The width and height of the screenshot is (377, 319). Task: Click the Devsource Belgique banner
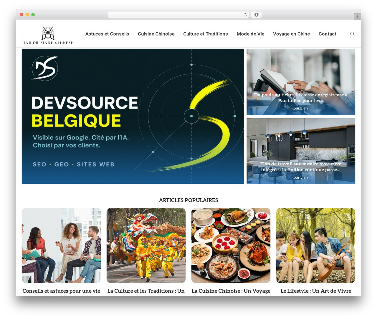click(x=133, y=116)
